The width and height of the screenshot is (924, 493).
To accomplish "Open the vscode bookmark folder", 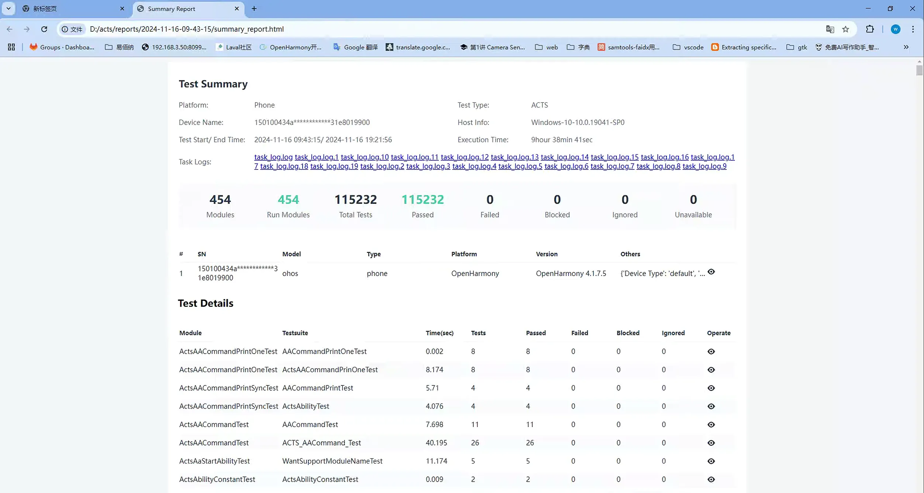I will click(x=688, y=47).
